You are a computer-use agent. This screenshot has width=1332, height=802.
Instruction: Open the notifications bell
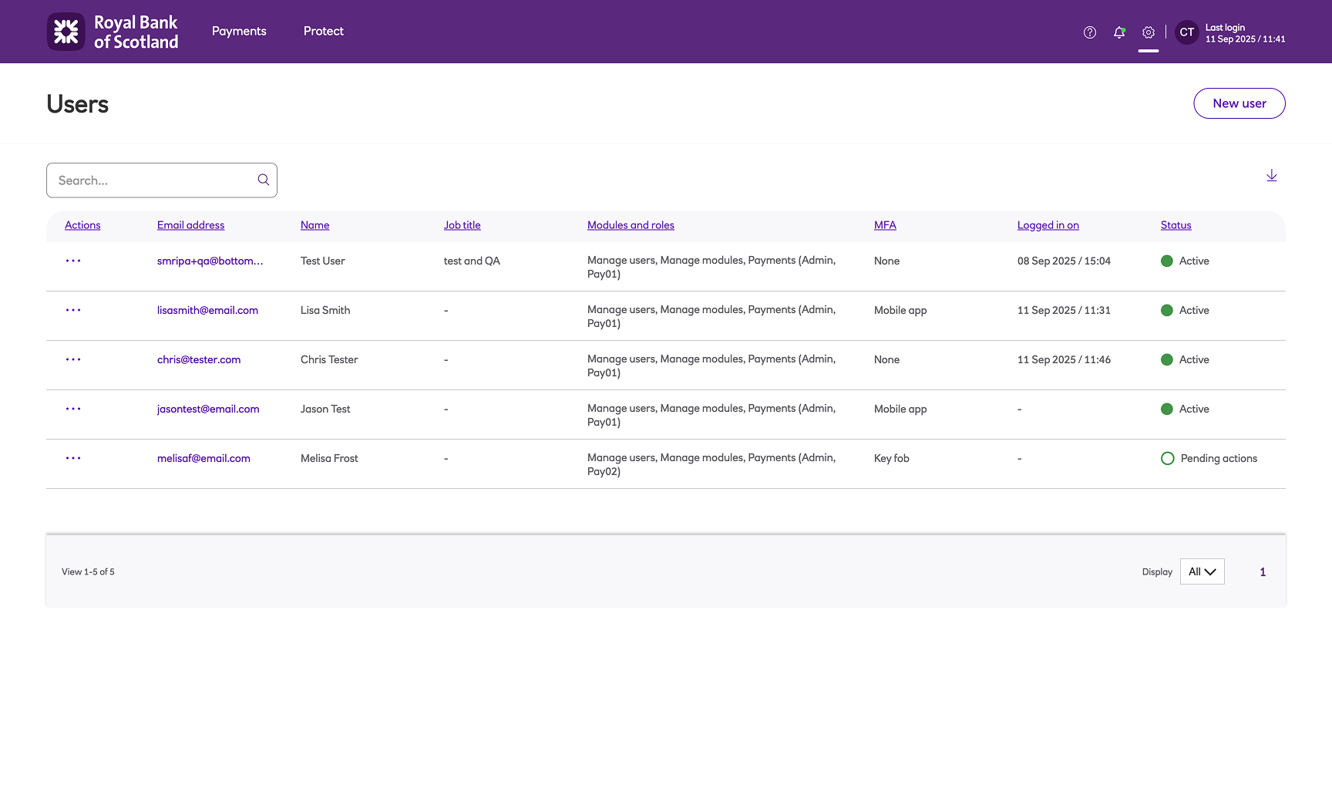(1119, 32)
